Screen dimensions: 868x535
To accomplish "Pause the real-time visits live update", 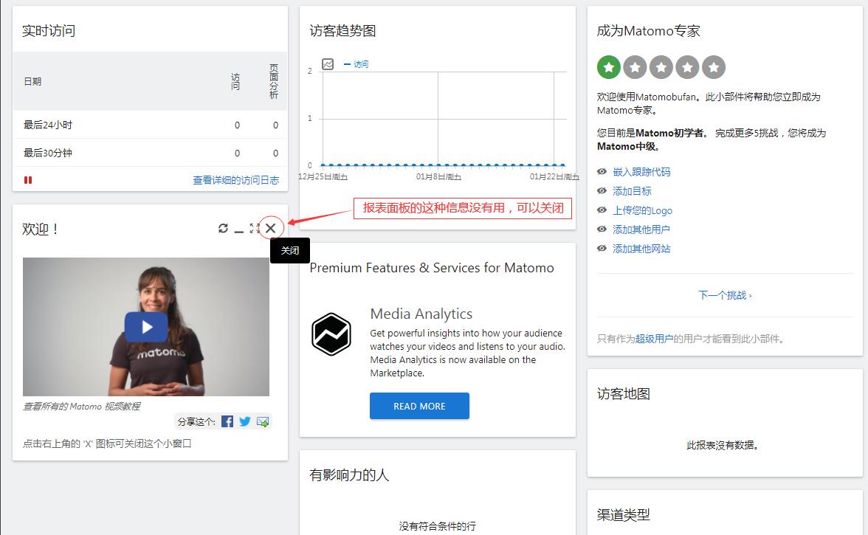I will pos(28,180).
